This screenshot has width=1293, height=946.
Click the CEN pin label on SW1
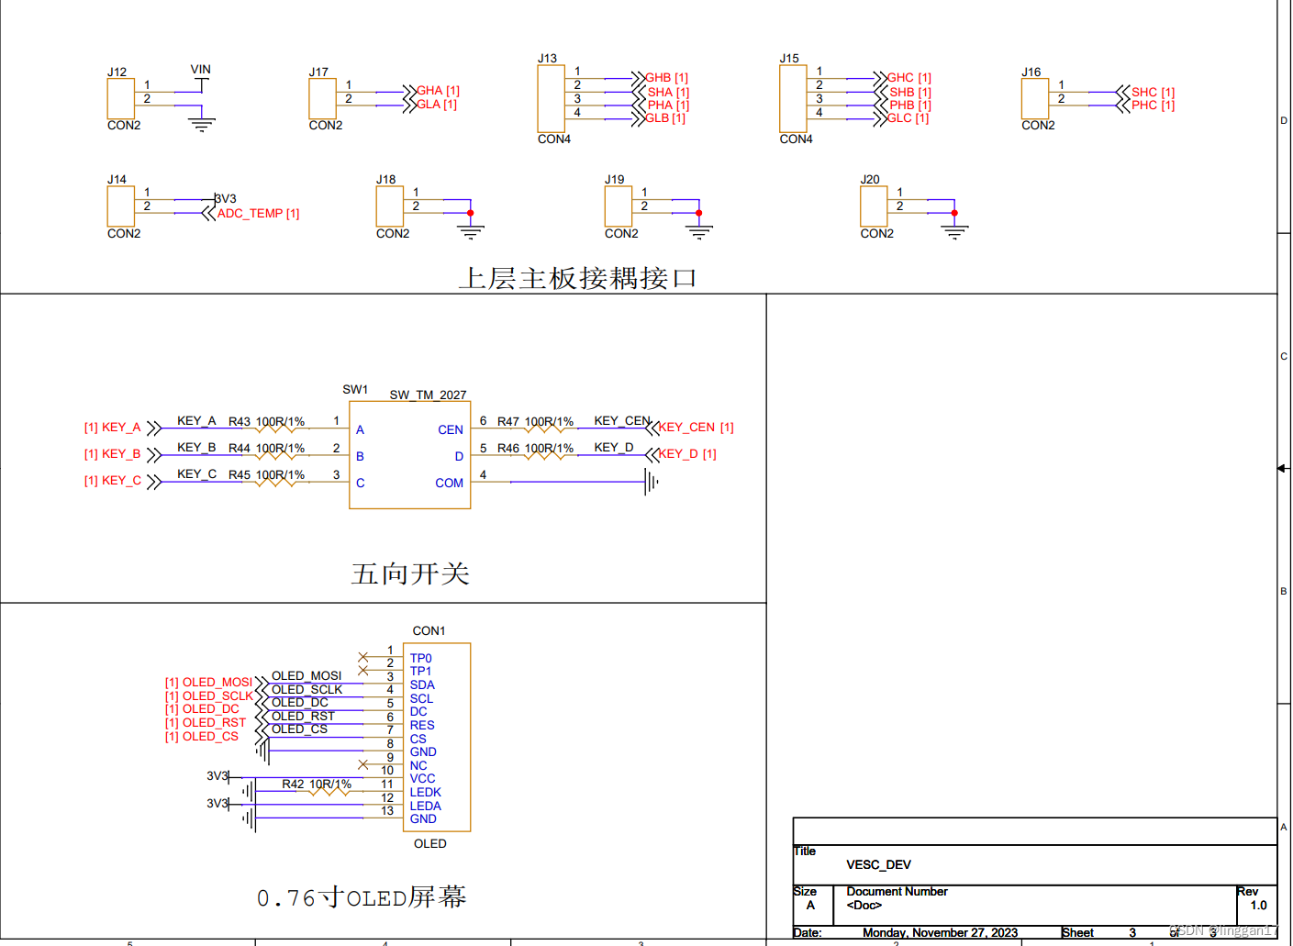[x=451, y=429]
